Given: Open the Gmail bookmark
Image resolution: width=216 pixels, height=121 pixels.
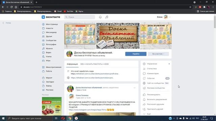Looking at the screenshot, I should tap(58, 11).
